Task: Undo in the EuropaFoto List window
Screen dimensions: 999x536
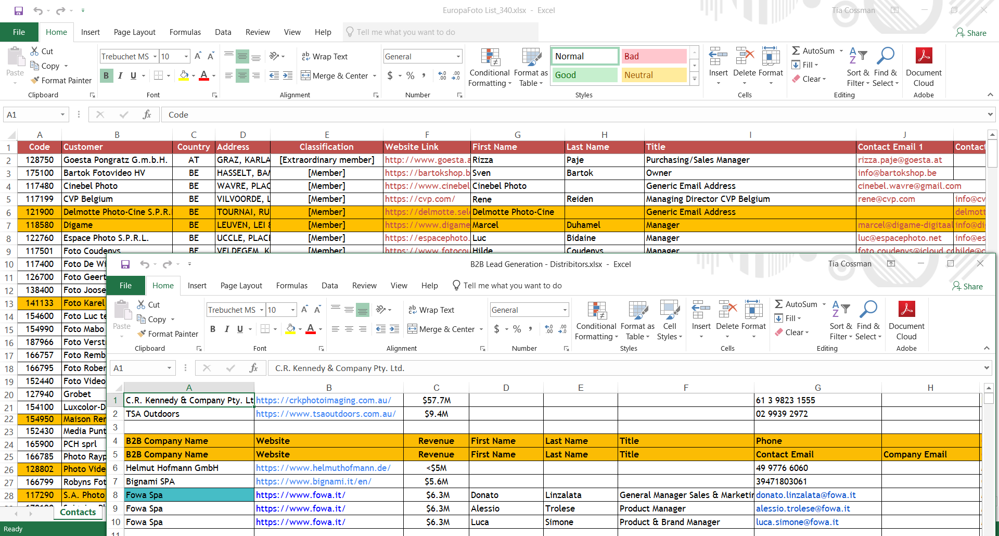Action: [38, 10]
